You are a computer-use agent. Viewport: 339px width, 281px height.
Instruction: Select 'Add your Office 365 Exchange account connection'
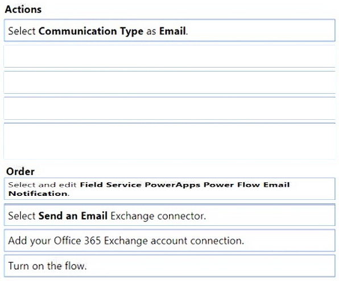(x=169, y=241)
